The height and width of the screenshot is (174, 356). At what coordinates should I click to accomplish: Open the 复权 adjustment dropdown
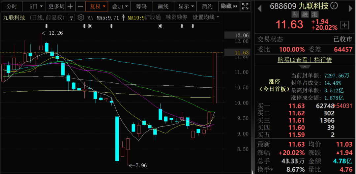pyautogui.click(x=98, y=6)
